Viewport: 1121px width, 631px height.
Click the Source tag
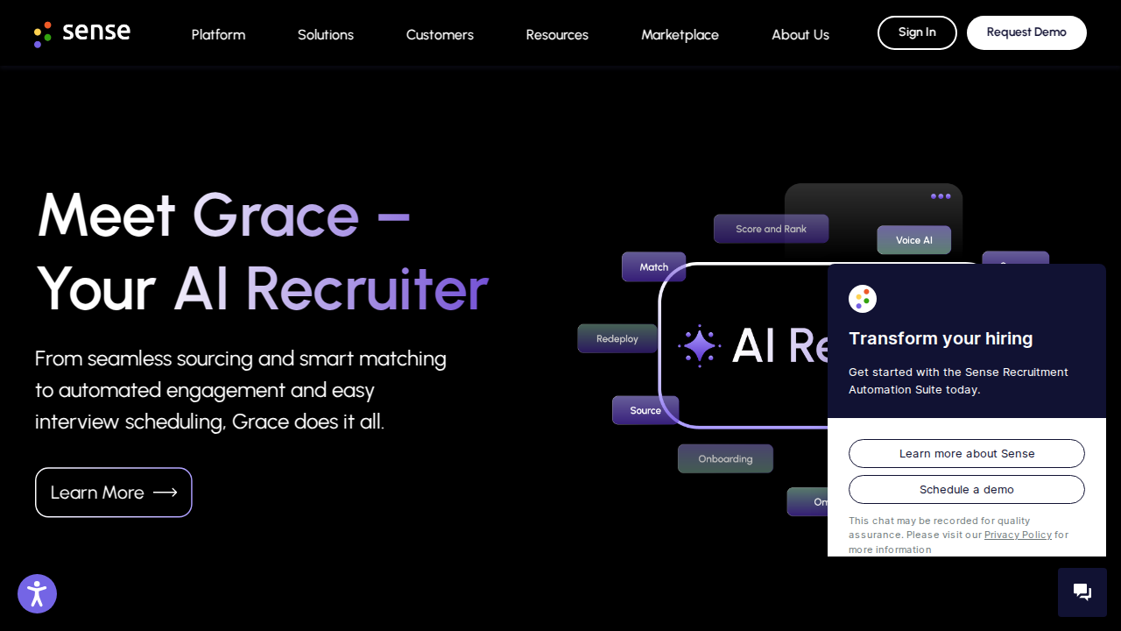click(645, 410)
